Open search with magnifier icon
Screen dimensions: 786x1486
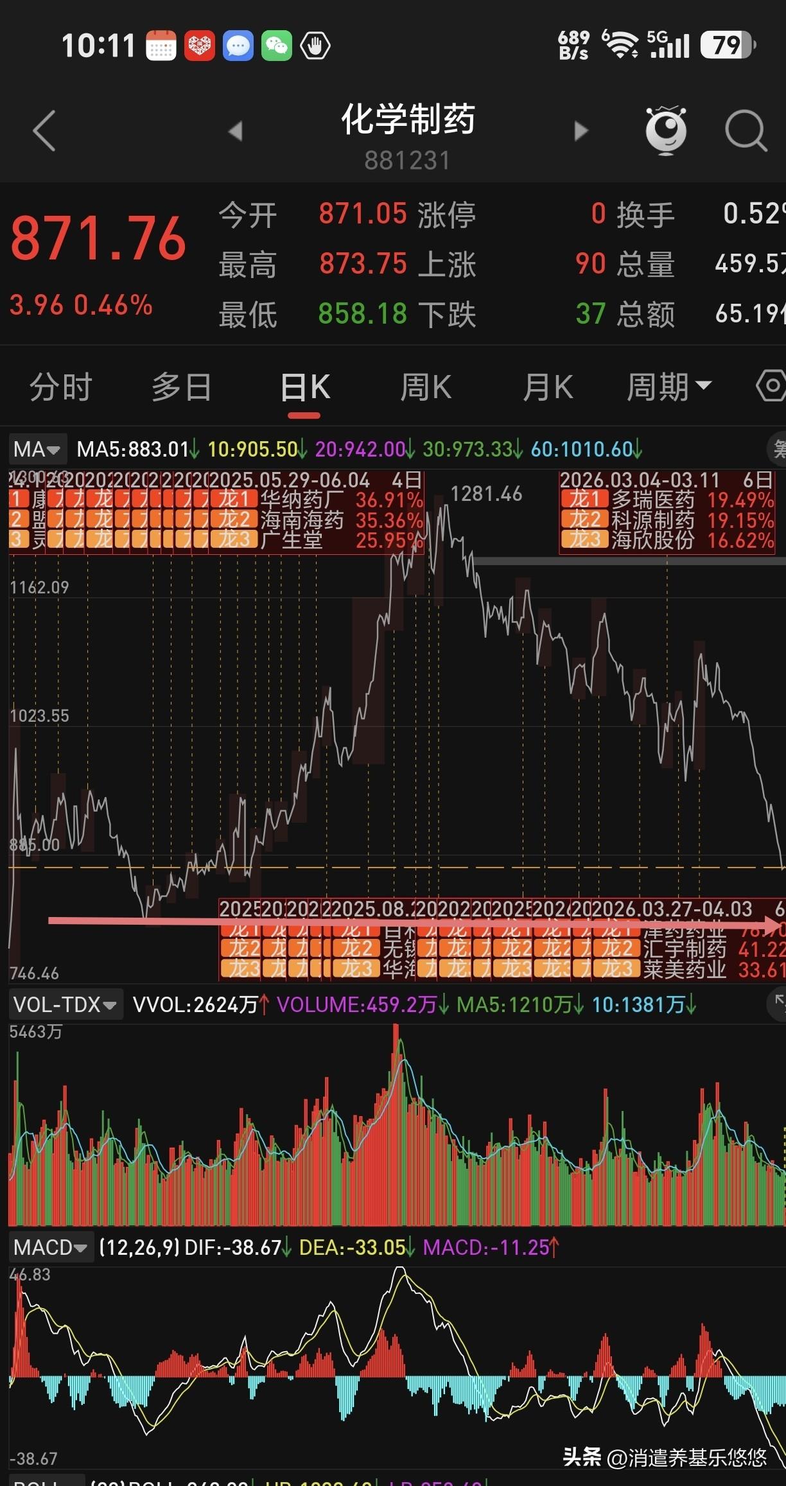(x=746, y=131)
